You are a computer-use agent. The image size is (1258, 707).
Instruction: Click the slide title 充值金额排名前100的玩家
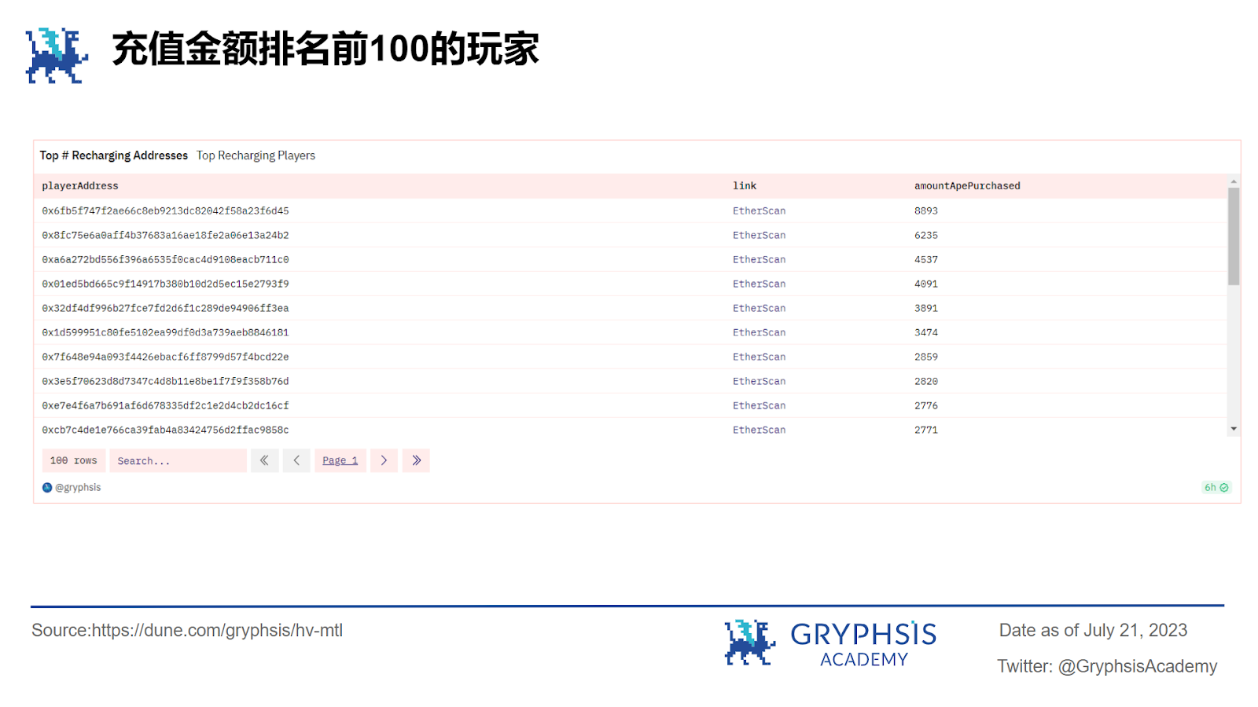coord(326,49)
